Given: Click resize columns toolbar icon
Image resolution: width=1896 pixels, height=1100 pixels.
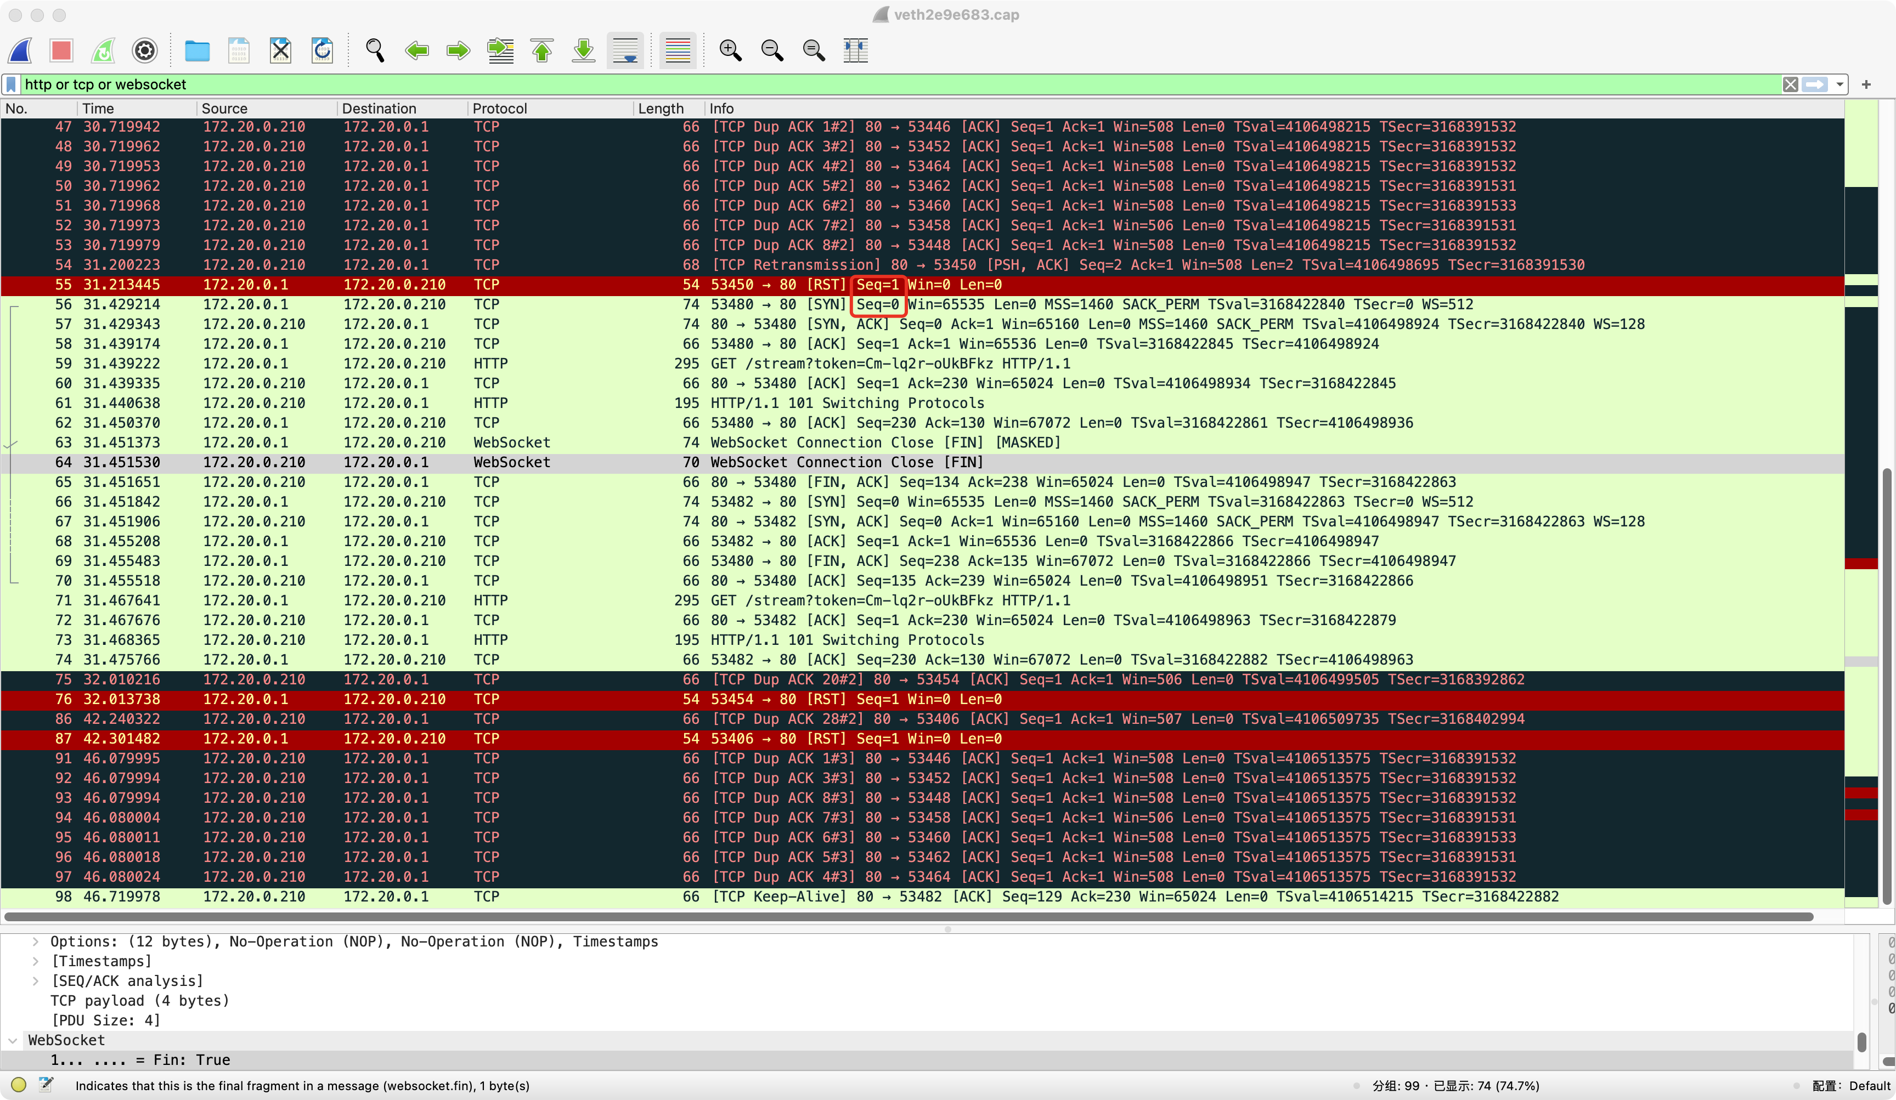Looking at the screenshot, I should pyautogui.click(x=855, y=50).
